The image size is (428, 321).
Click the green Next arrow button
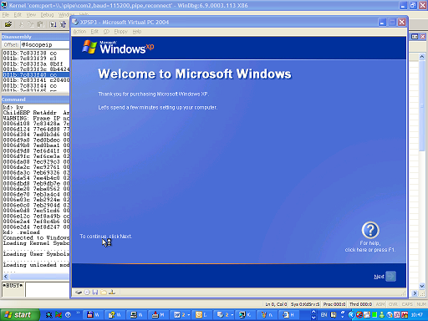tap(390, 277)
